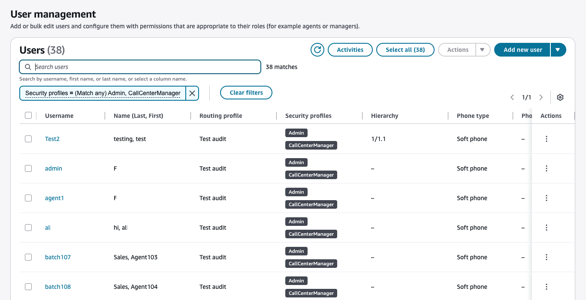Click the Actions column header
The height and width of the screenshot is (300, 586).
(551, 116)
